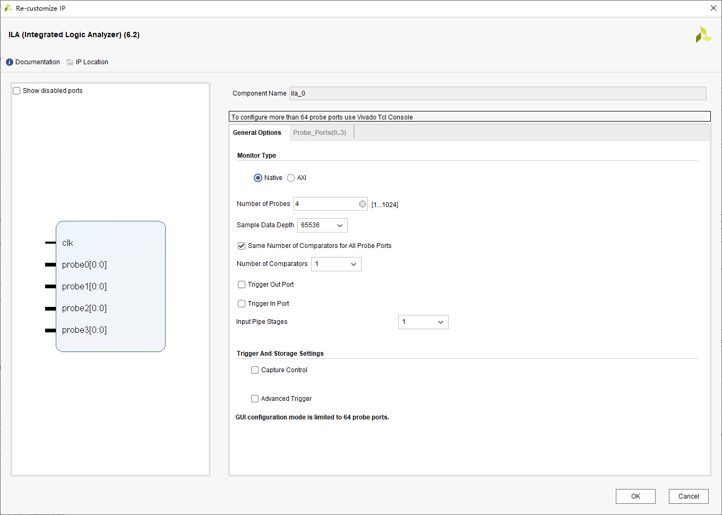This screenshot has height=515, width=722.
Task: Tick the Advanced Trigger checkbox
Action: pyautogui.click(x=255, y=399)
